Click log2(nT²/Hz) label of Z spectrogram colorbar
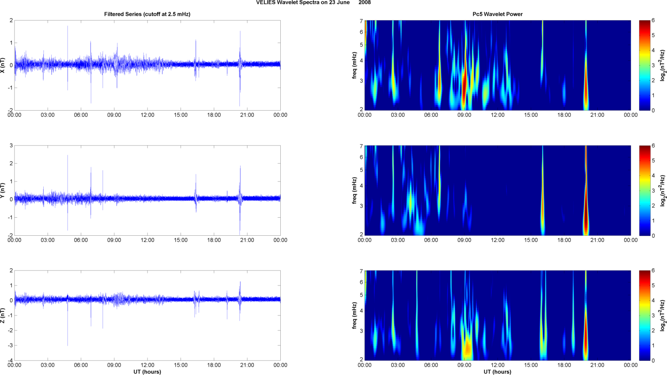 663,316
